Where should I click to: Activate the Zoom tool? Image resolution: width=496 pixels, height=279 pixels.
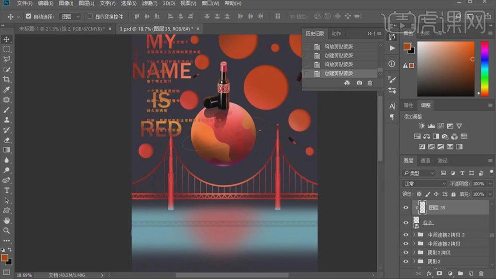pos(7,230)
